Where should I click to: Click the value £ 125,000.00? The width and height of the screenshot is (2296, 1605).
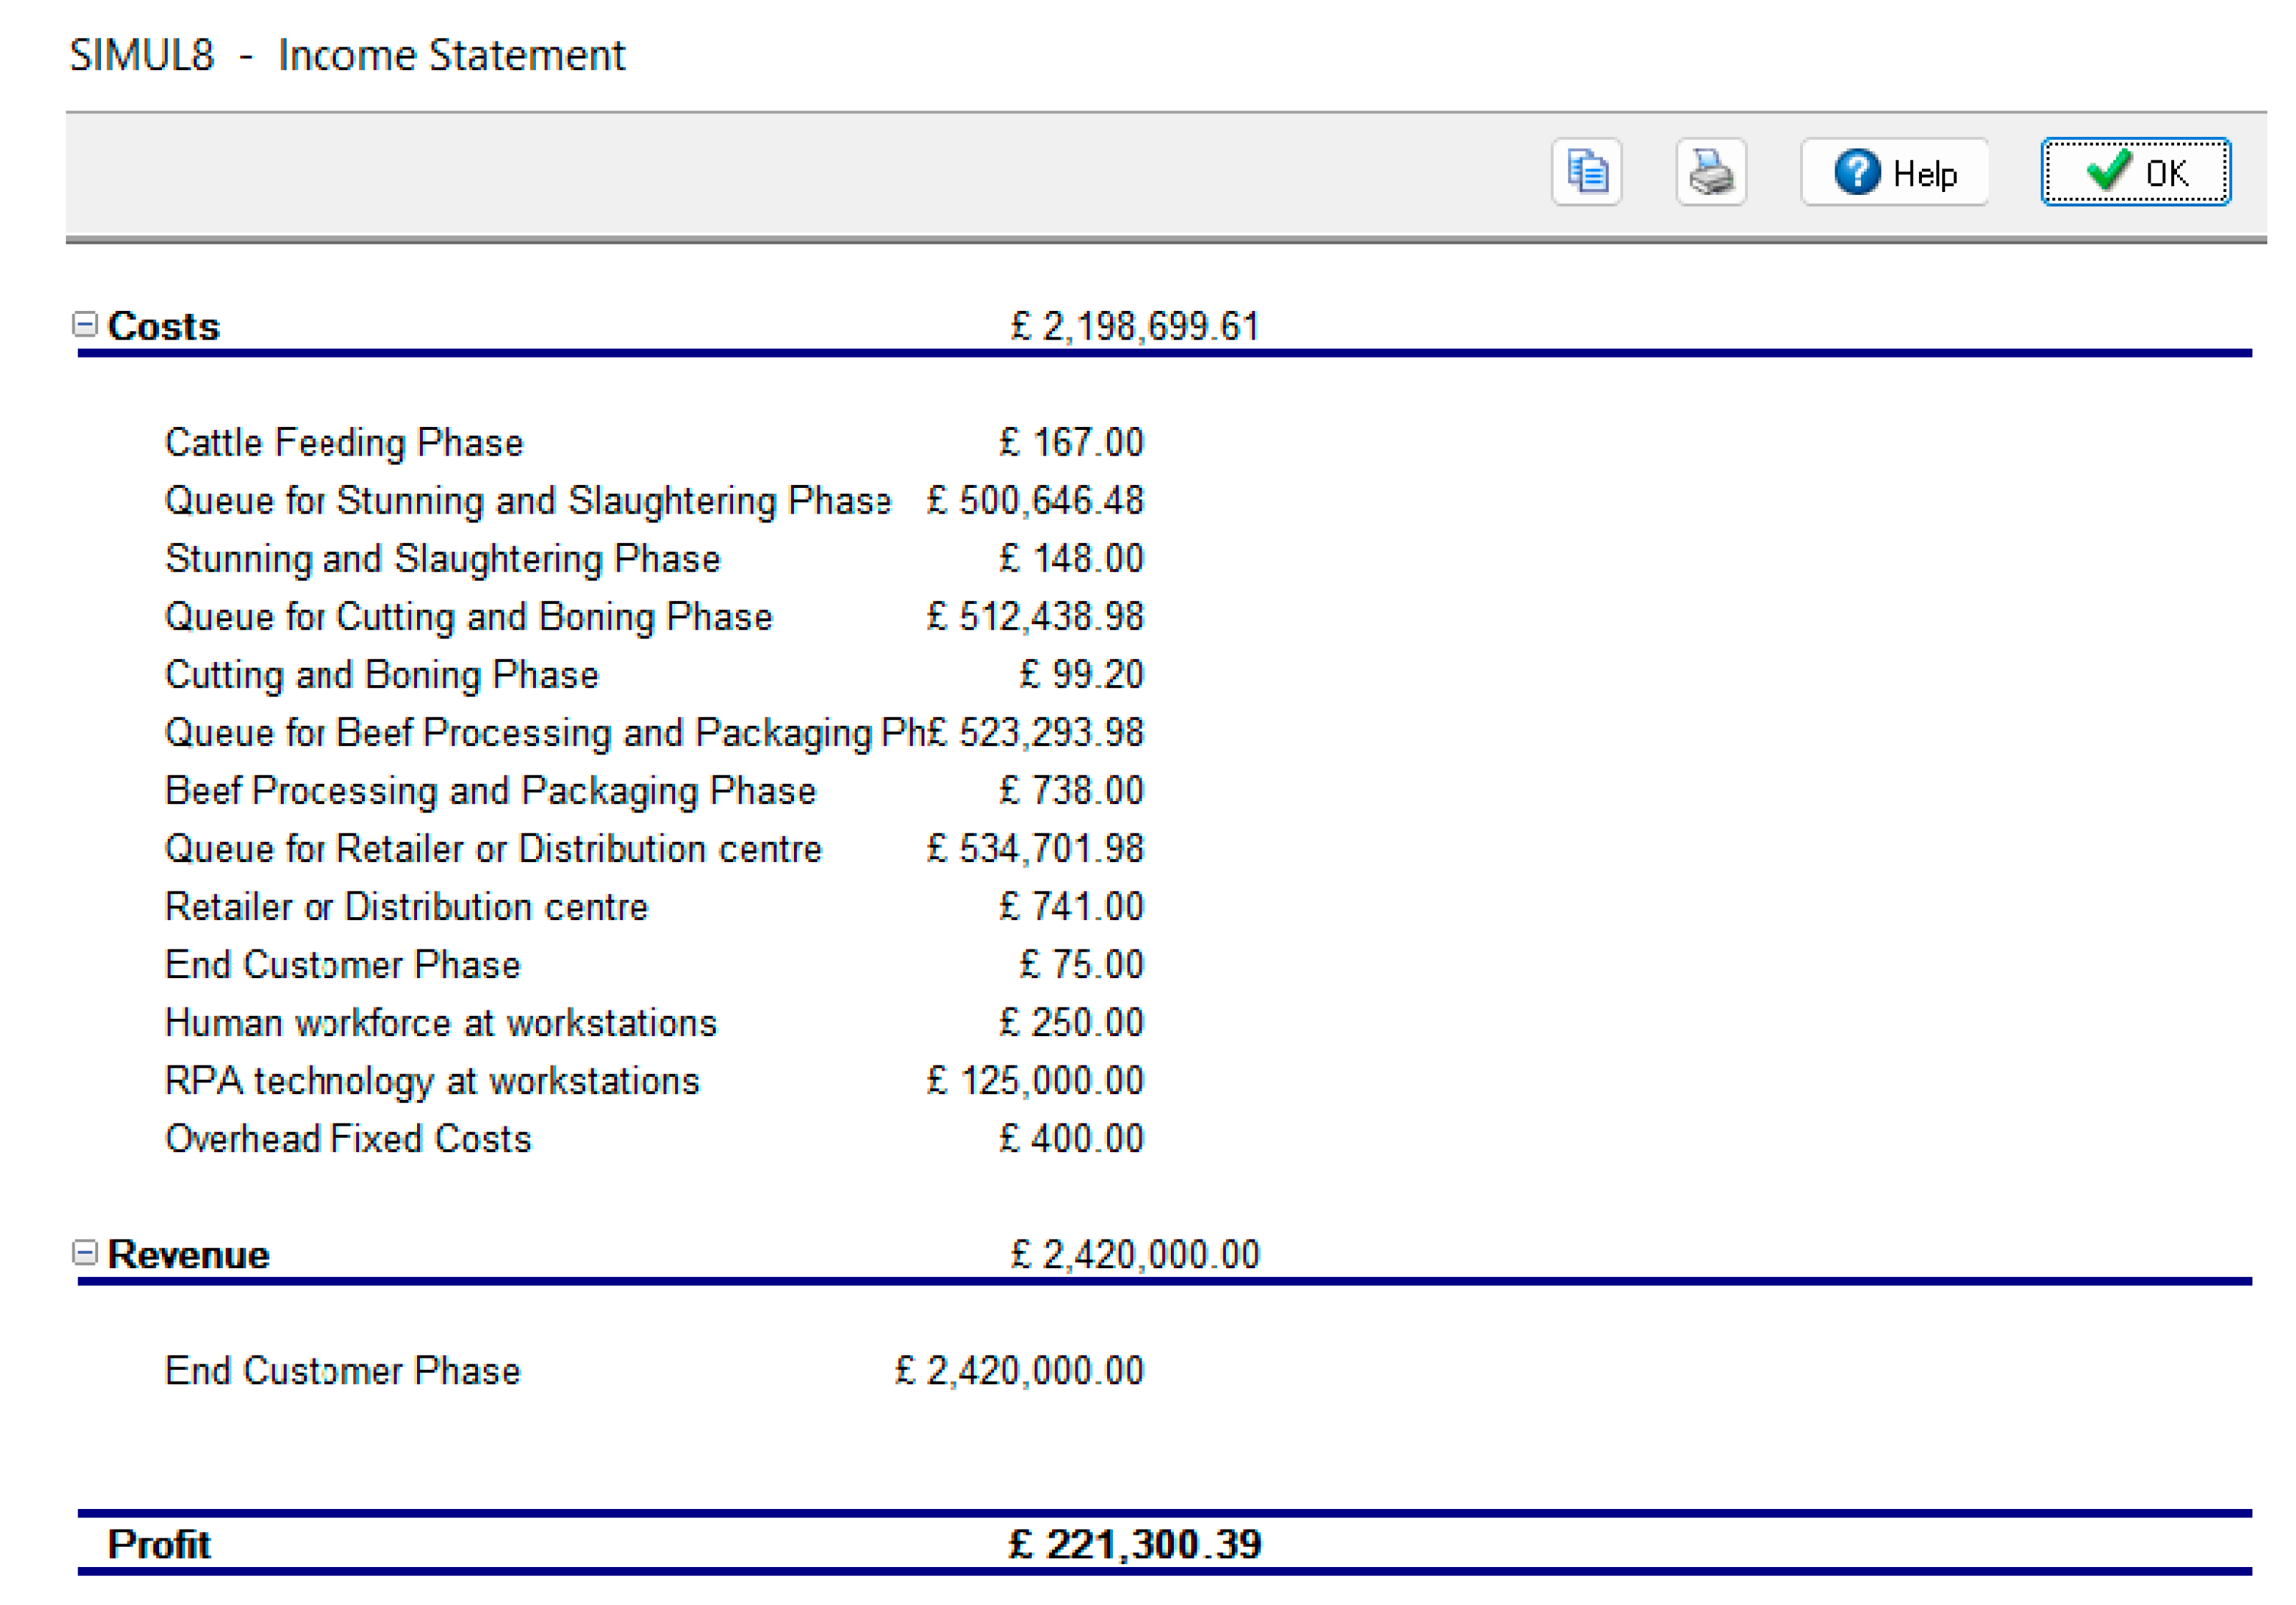[1035, 1080]
